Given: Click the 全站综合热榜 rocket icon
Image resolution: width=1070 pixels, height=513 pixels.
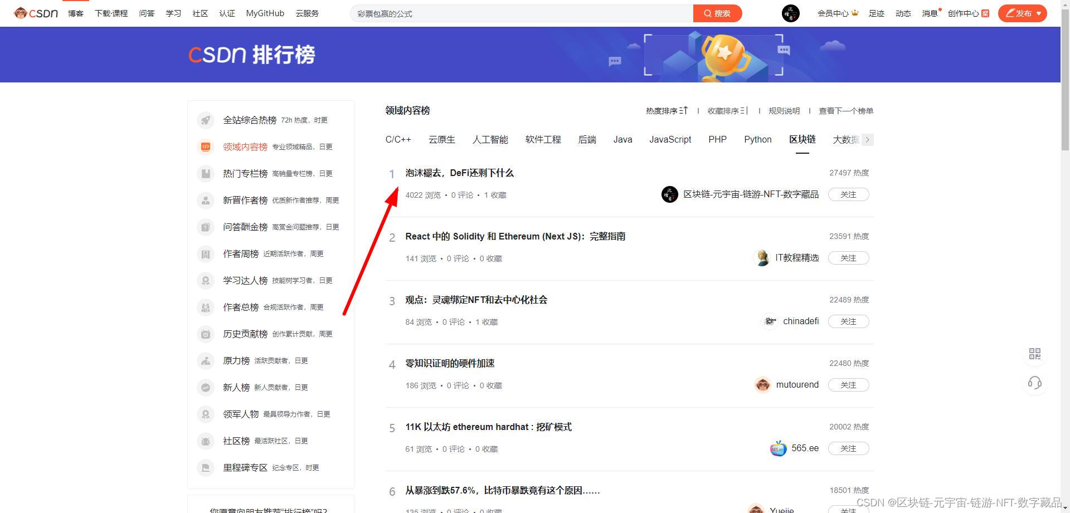Looking at the screenshot, I should point(206,120).
